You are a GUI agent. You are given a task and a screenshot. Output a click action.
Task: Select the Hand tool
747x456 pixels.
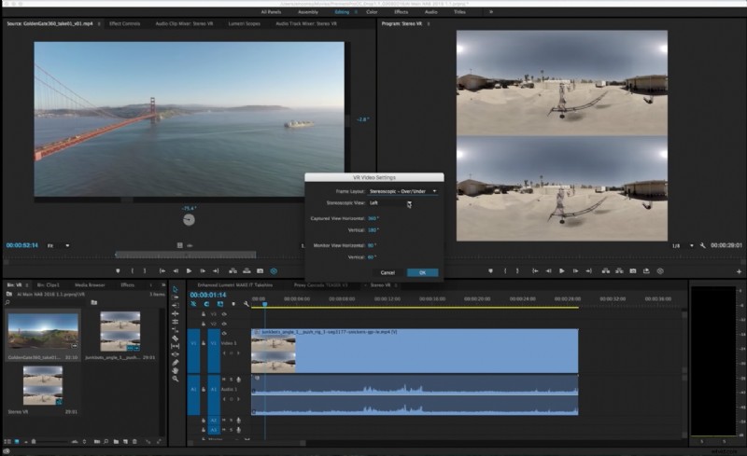pos(176,370)
